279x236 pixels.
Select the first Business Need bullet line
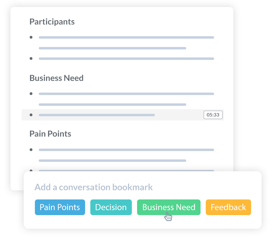tap(126, 94)
